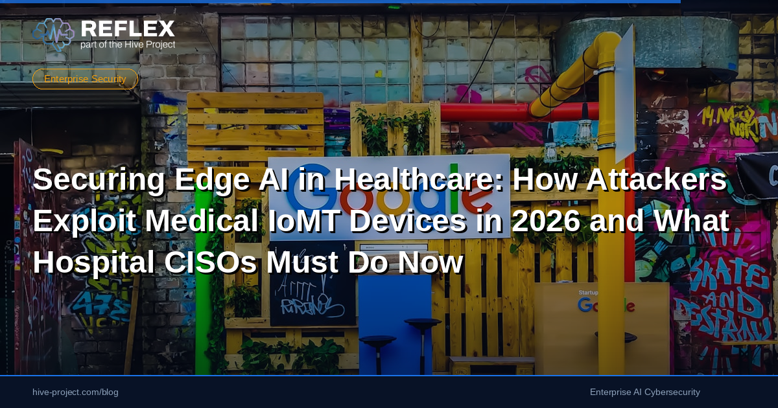The height and width of the screenshot is (408, 778).
Task: Click the blue progress bar at top
Action: (340, 2)
